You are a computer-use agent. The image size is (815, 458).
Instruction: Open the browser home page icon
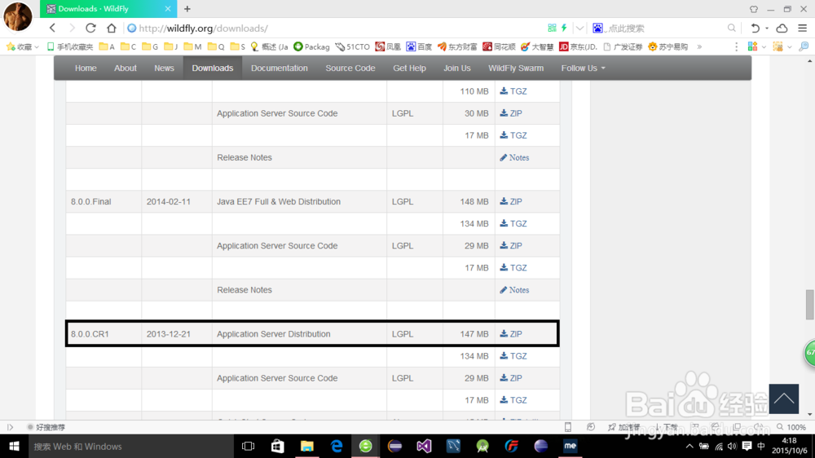click(x=111, y=28)
